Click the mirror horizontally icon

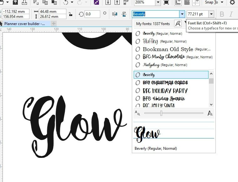click(115, 14)
